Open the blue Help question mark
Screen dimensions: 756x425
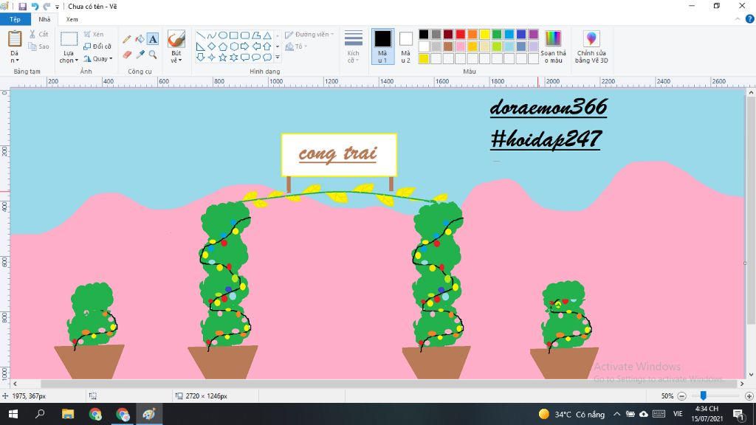750,19
